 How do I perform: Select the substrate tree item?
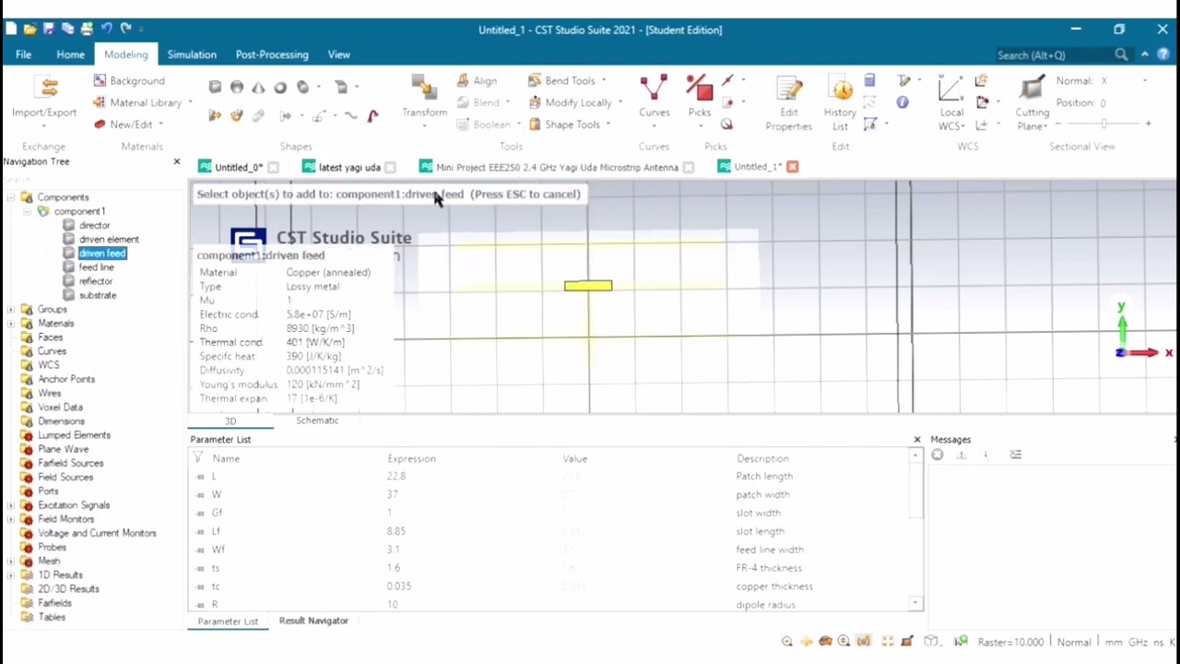[x=98, y=295]
